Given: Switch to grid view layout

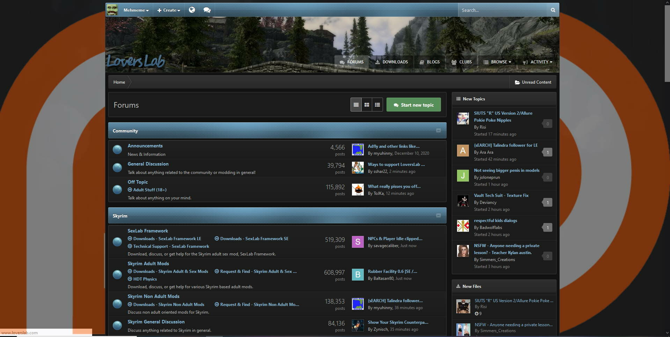Looking at the screenshot, I should [x=367, y=105].
